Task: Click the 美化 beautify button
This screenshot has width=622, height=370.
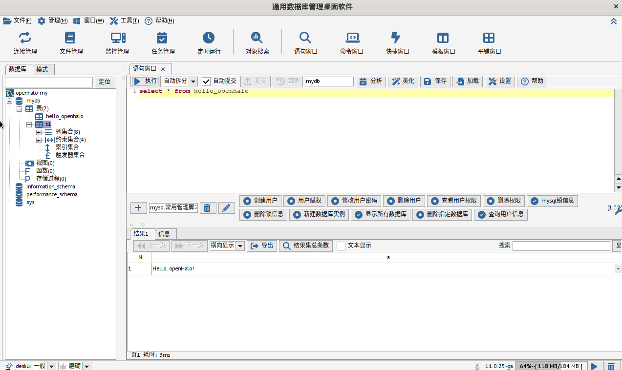Action: point(403,81)
